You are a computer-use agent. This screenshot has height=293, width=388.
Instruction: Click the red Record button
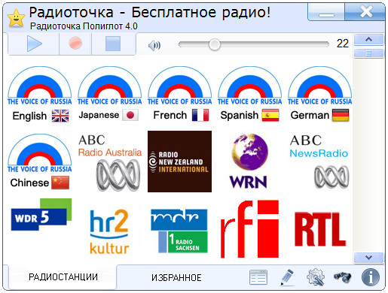tap(75, 43)
